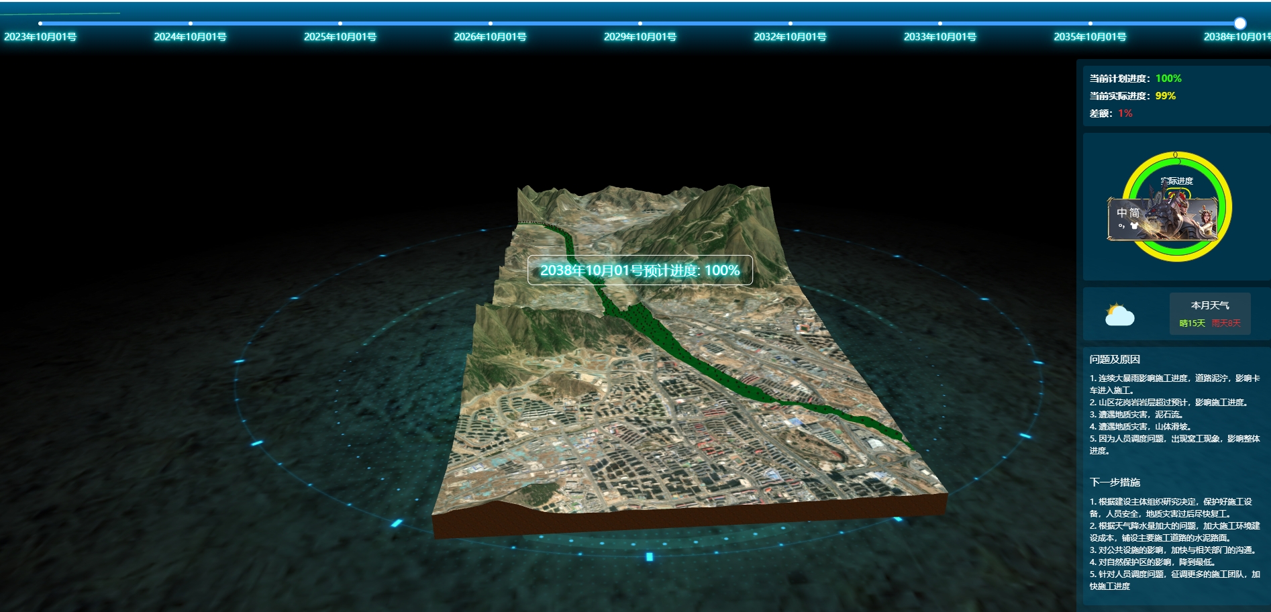The width and height of the screenshot is (1271, 612).
Task: Click the 当前实际进度 99% value
Action: (1165, 96)
